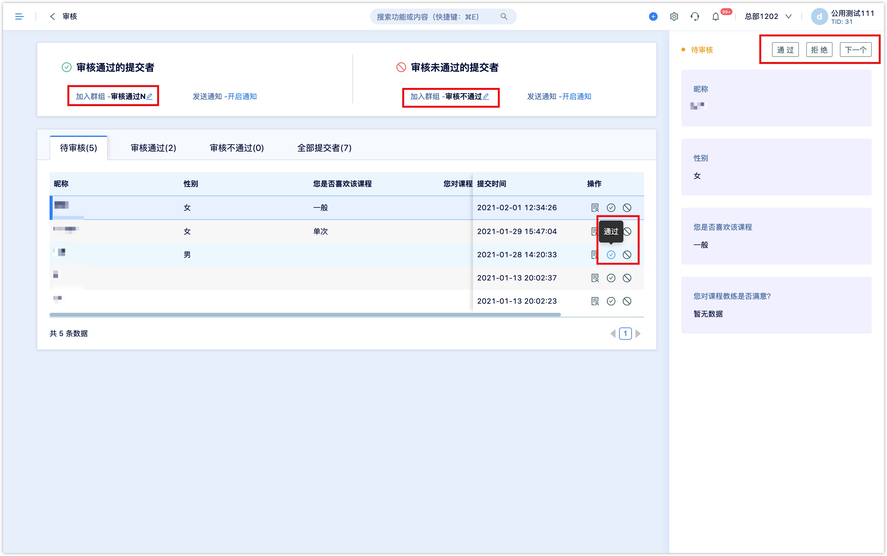Click 您是否喜欢该课程 column header
The image size is (887, 556).
(x=342, y=184)
